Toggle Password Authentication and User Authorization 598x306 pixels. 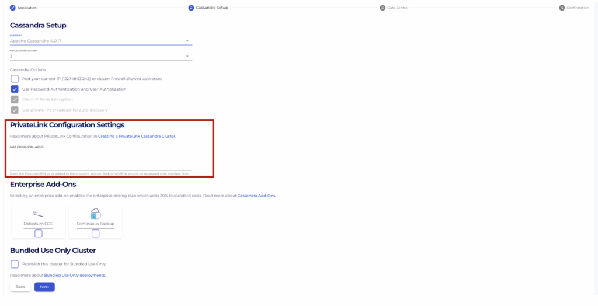point(15,89)
